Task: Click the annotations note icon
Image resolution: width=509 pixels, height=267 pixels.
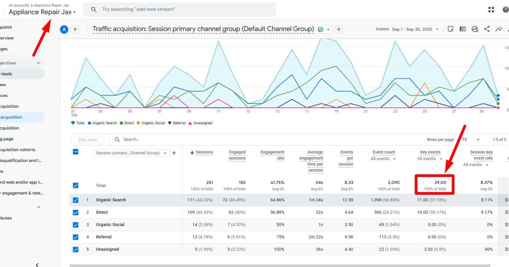Action: click(x=450, y=29)
